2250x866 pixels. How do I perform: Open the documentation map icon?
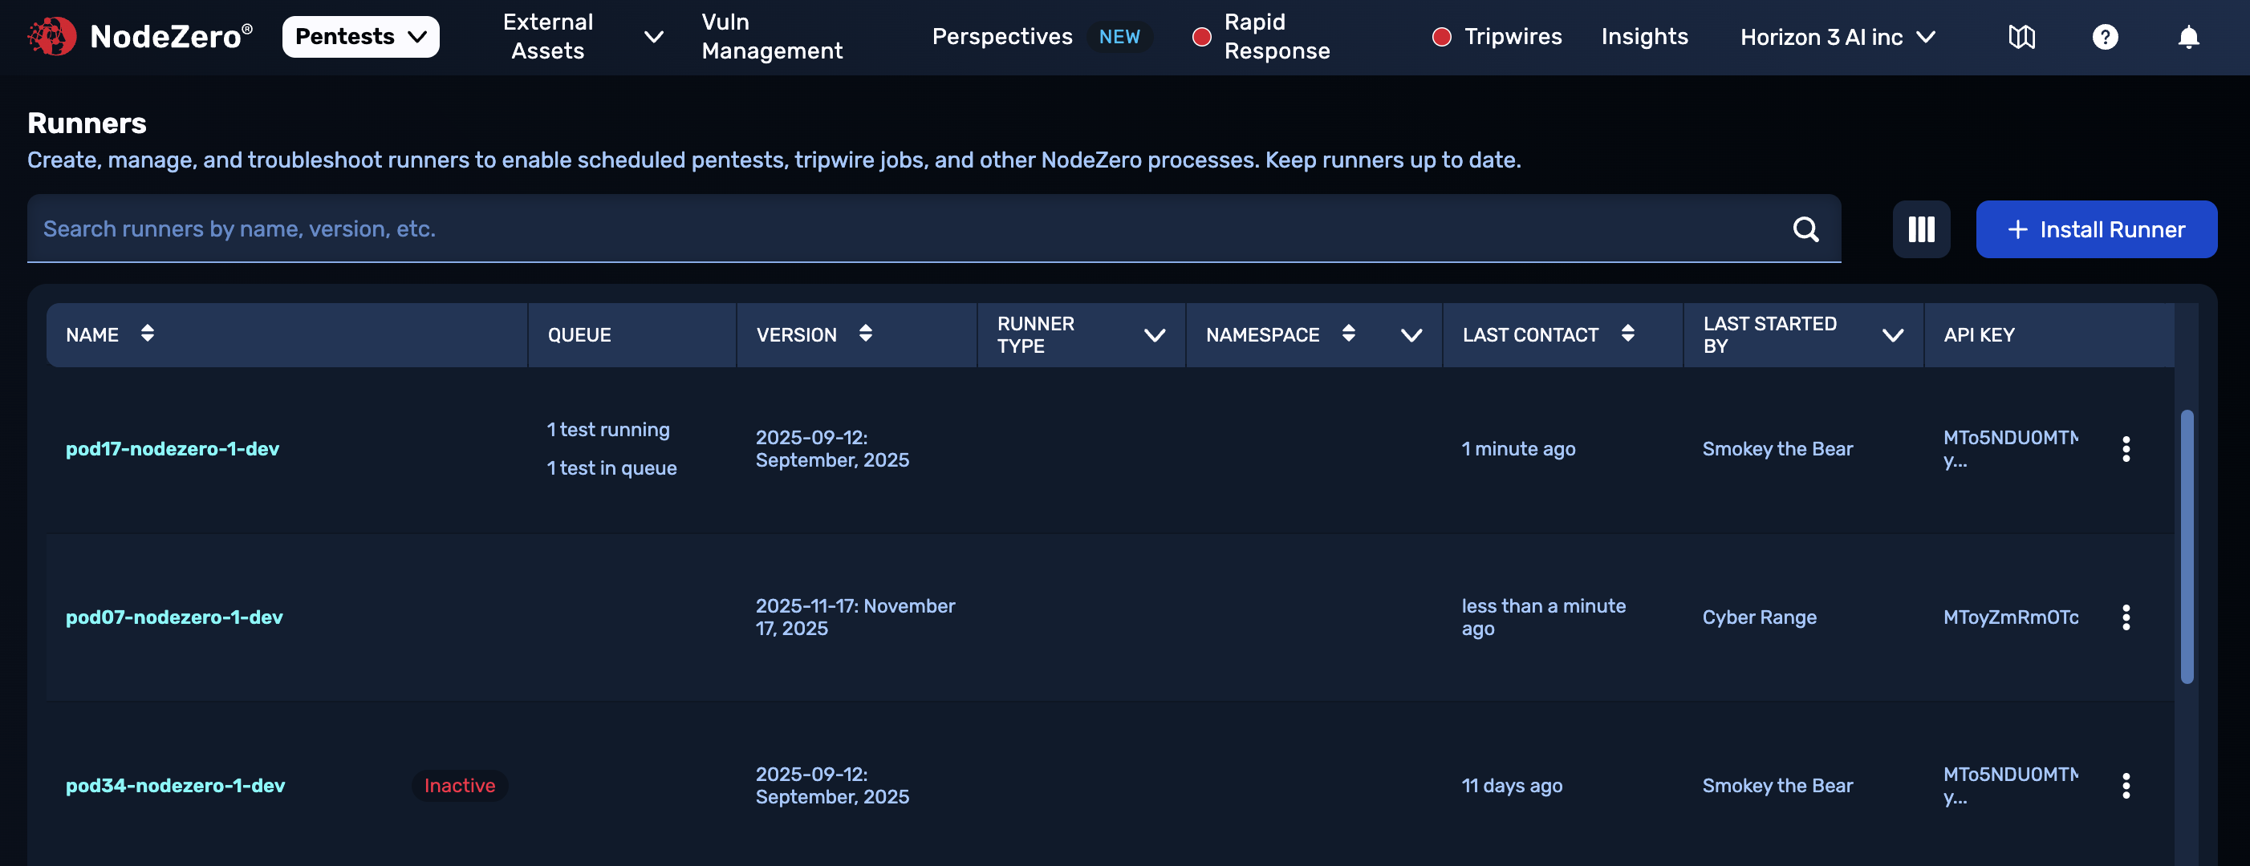click(x=2021, y=37)
